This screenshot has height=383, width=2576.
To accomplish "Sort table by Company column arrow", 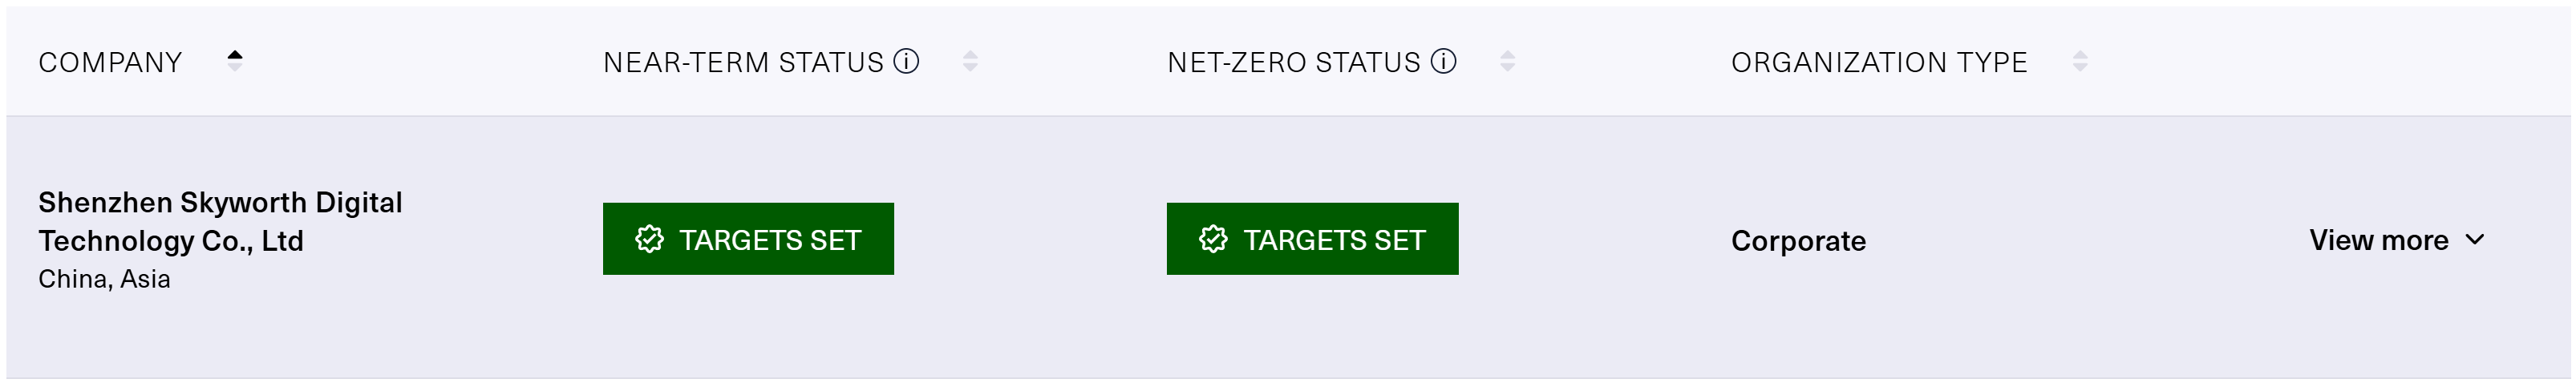I will click(x=234, y=61).
